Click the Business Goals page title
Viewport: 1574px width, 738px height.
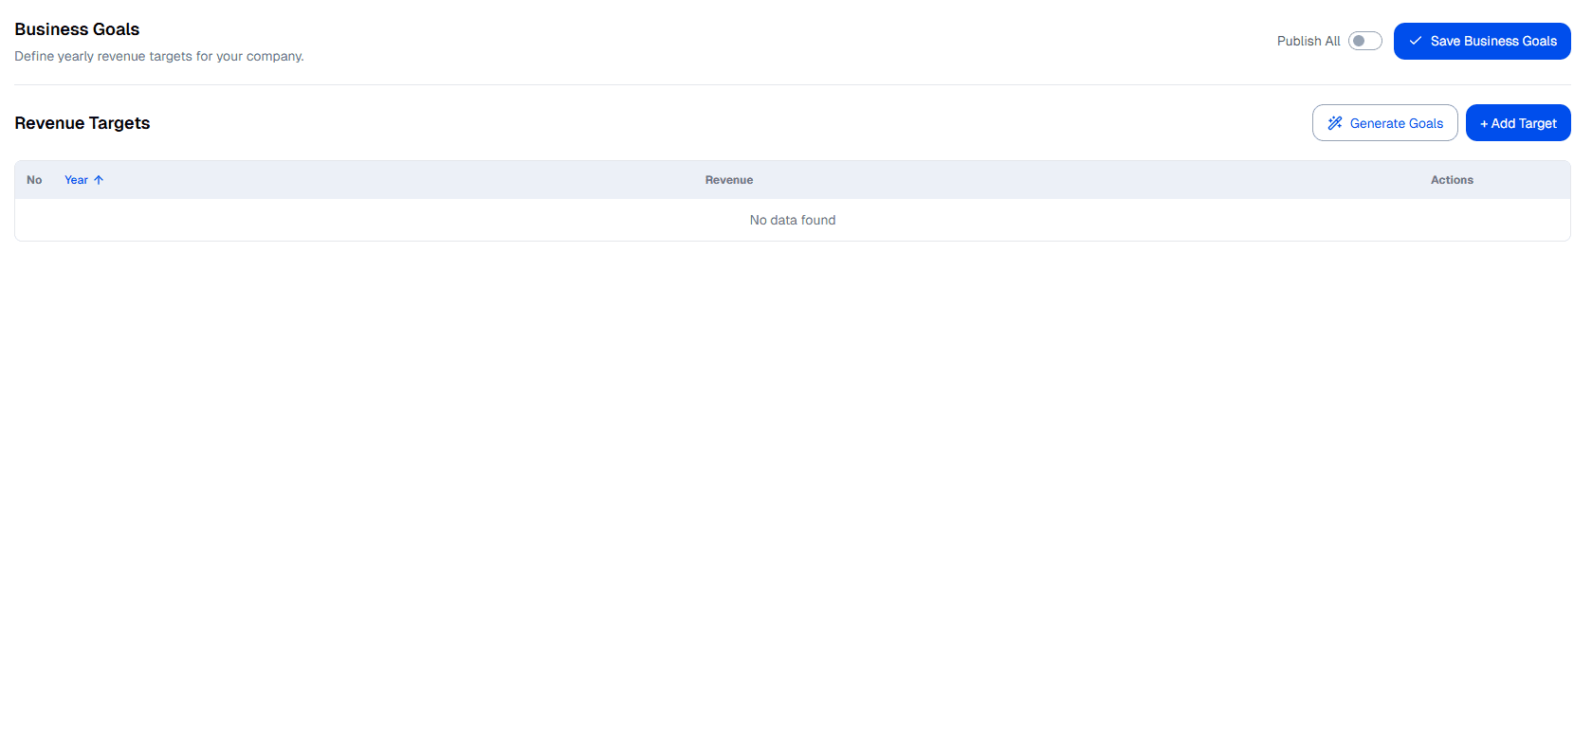coord(77,29)
